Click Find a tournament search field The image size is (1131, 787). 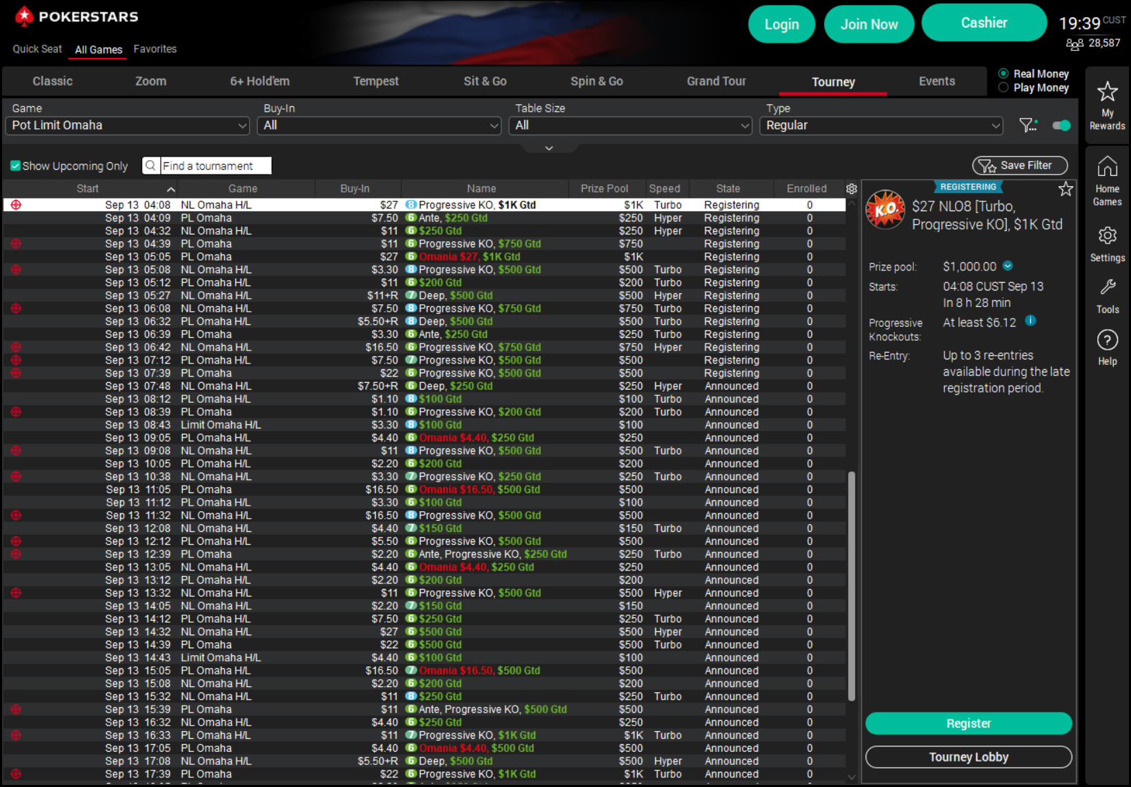[216, 166]
